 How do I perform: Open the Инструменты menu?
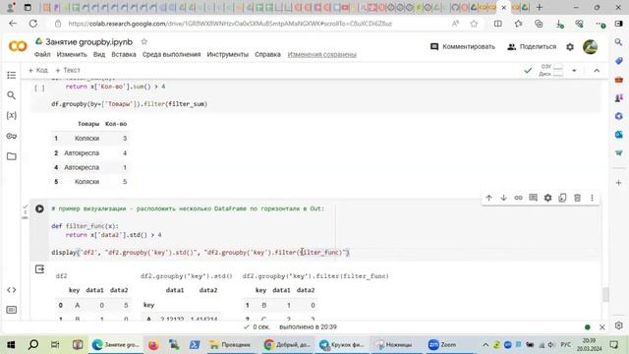tap(227, 55)
